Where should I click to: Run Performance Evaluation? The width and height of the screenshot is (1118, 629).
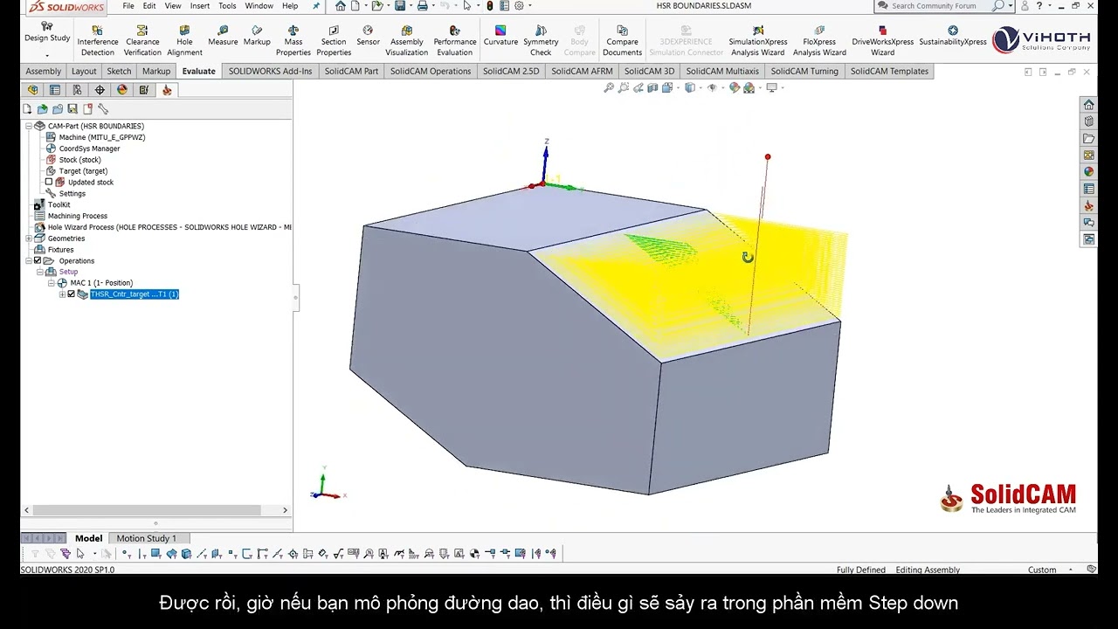(455, 41)
